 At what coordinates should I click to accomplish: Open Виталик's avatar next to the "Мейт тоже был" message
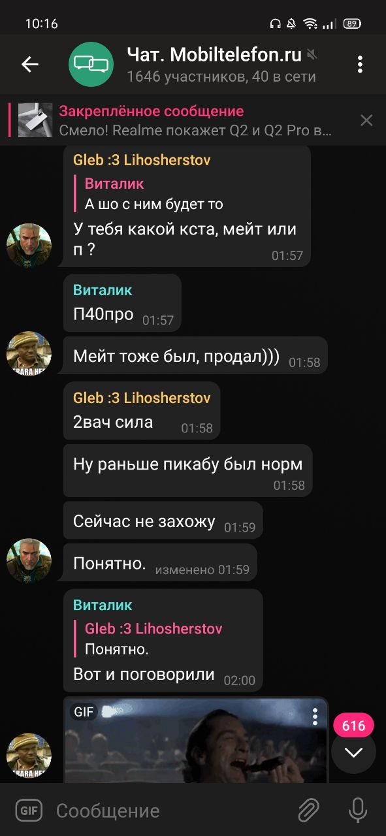tap(29, 353)
